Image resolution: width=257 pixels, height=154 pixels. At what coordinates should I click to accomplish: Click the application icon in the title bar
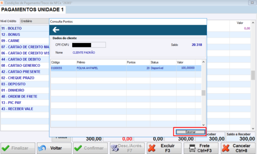click(2, 3)
